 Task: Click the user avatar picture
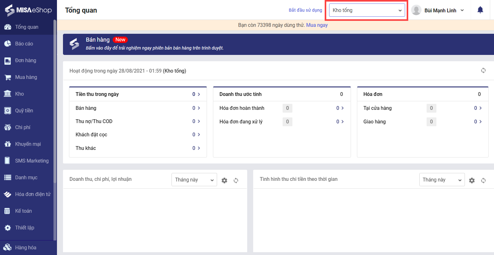(x=416, y=10)
